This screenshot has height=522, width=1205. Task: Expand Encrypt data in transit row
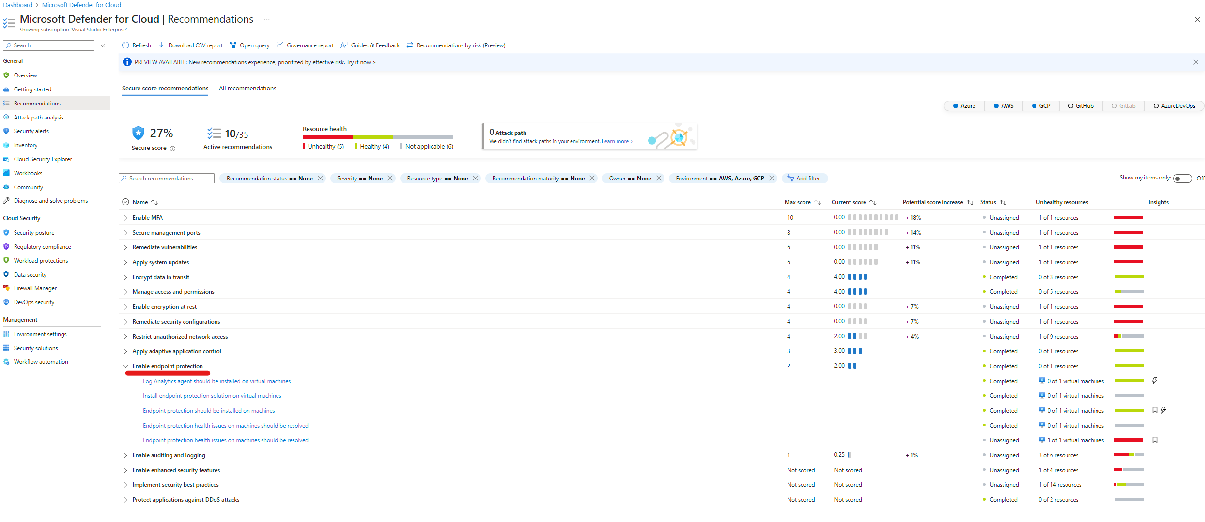125,277
